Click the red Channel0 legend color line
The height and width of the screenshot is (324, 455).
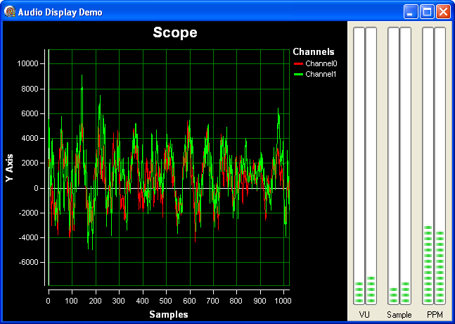(x=297, y=64)
